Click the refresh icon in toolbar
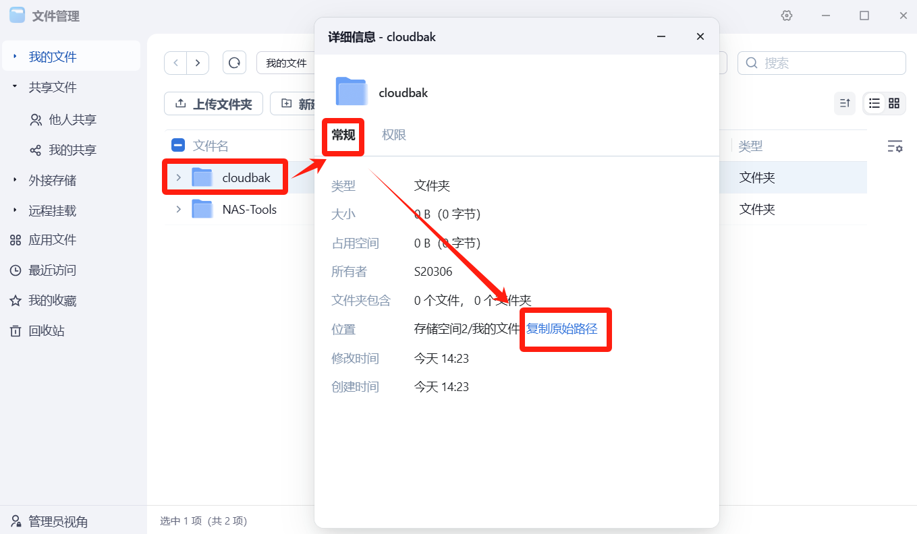The image size is (917, 534). point(234,63)
